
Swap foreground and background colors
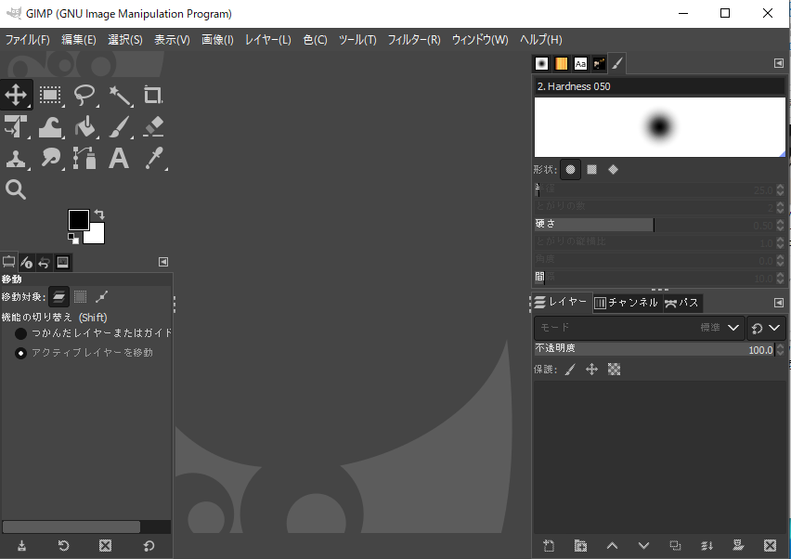98,213
